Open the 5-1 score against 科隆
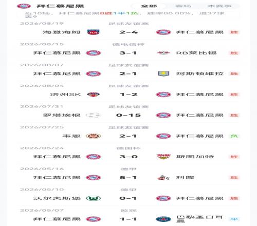Image resolution: width=257 pixels, height=226 pixels. coord(128,178)
